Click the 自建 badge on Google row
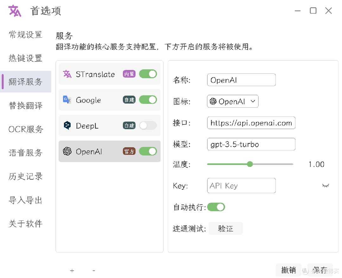Viewport: 342px width, 278px height. [129, 100]
